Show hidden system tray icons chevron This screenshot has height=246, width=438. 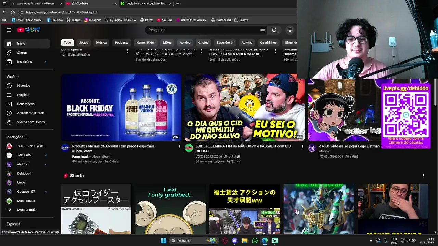[x=371, y=241]
